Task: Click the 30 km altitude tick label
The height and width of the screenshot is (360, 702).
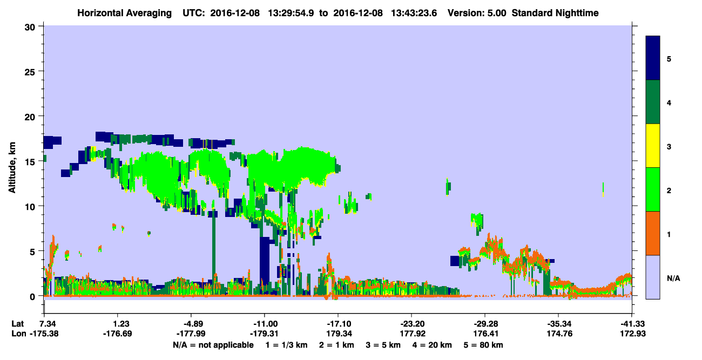Action: point(31,27)
